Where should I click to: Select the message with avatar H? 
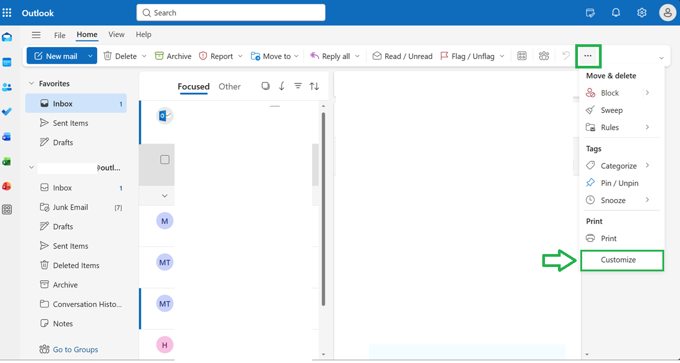point(165,345)
